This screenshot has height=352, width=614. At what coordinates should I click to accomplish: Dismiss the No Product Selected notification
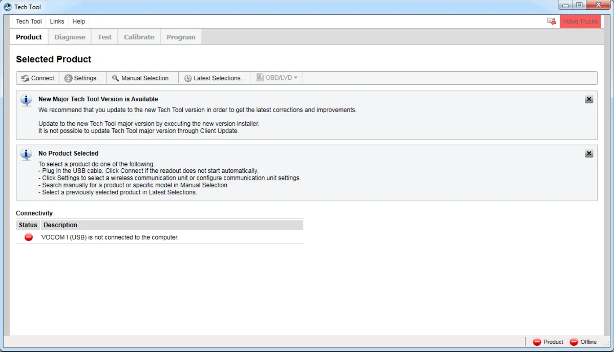tap(589, 153)
